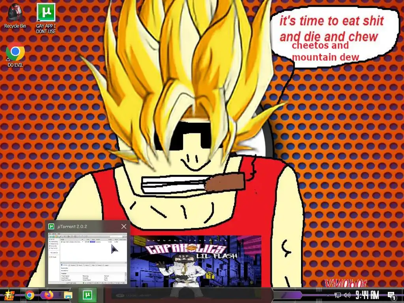Open File Explorer from the taskbar
404x303 pixels.
68,295
